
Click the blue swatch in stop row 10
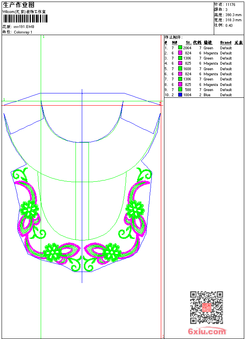tap(180, 95)
